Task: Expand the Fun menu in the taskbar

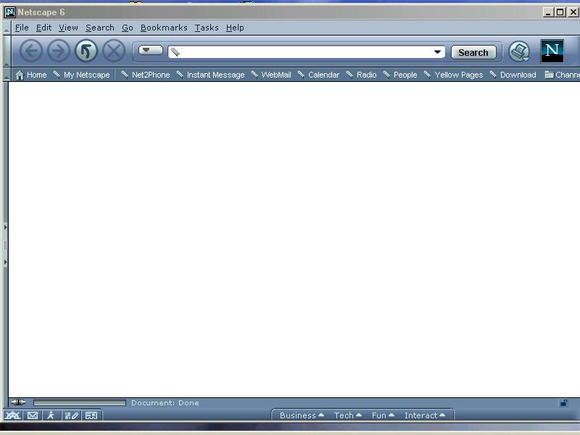Action: pos(383,415)
